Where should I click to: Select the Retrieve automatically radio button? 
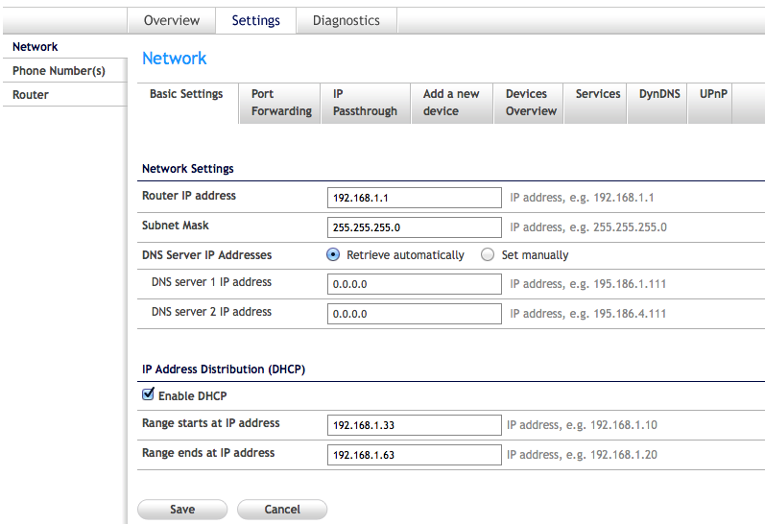point(333,255)
